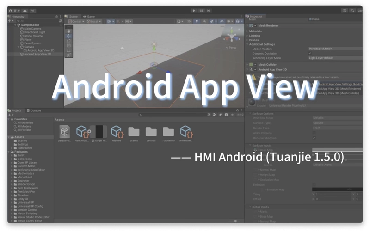Select the Transform tool in Scene view
This screenshot has width=370, height=232.
tap(68, 55)
